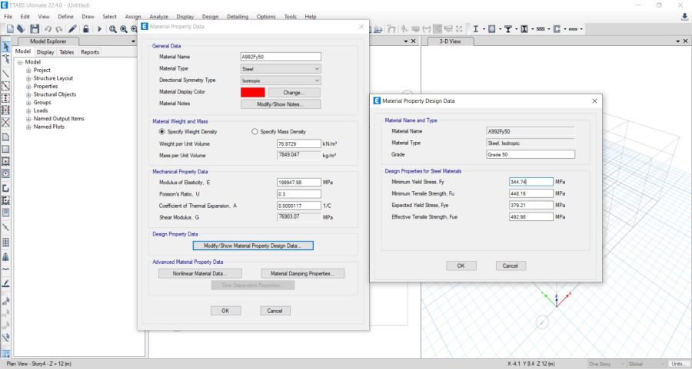Click the download arrow icon at top right
This screenshot has width=692, height=369.
pyautogui.click(x=684, y=17)
